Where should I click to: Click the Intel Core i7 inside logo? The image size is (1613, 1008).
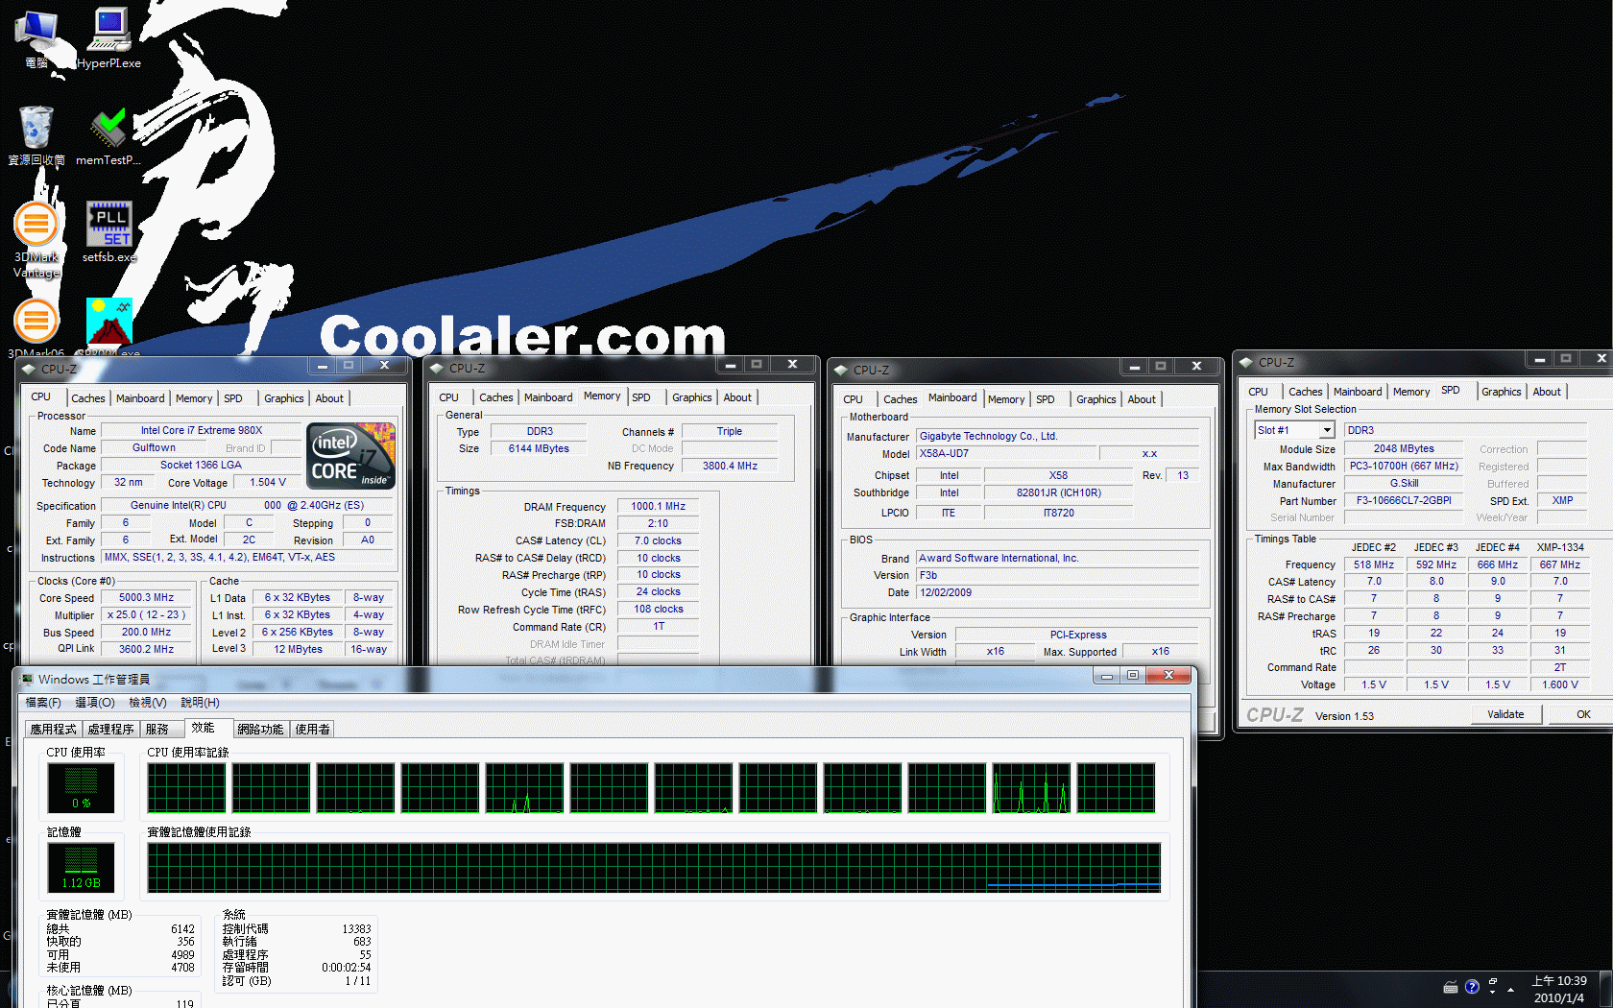click(x=351, y=456)
